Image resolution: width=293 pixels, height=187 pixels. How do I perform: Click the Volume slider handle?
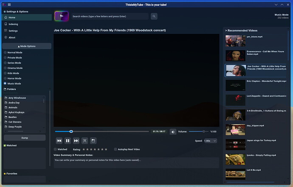pos(204,131)
